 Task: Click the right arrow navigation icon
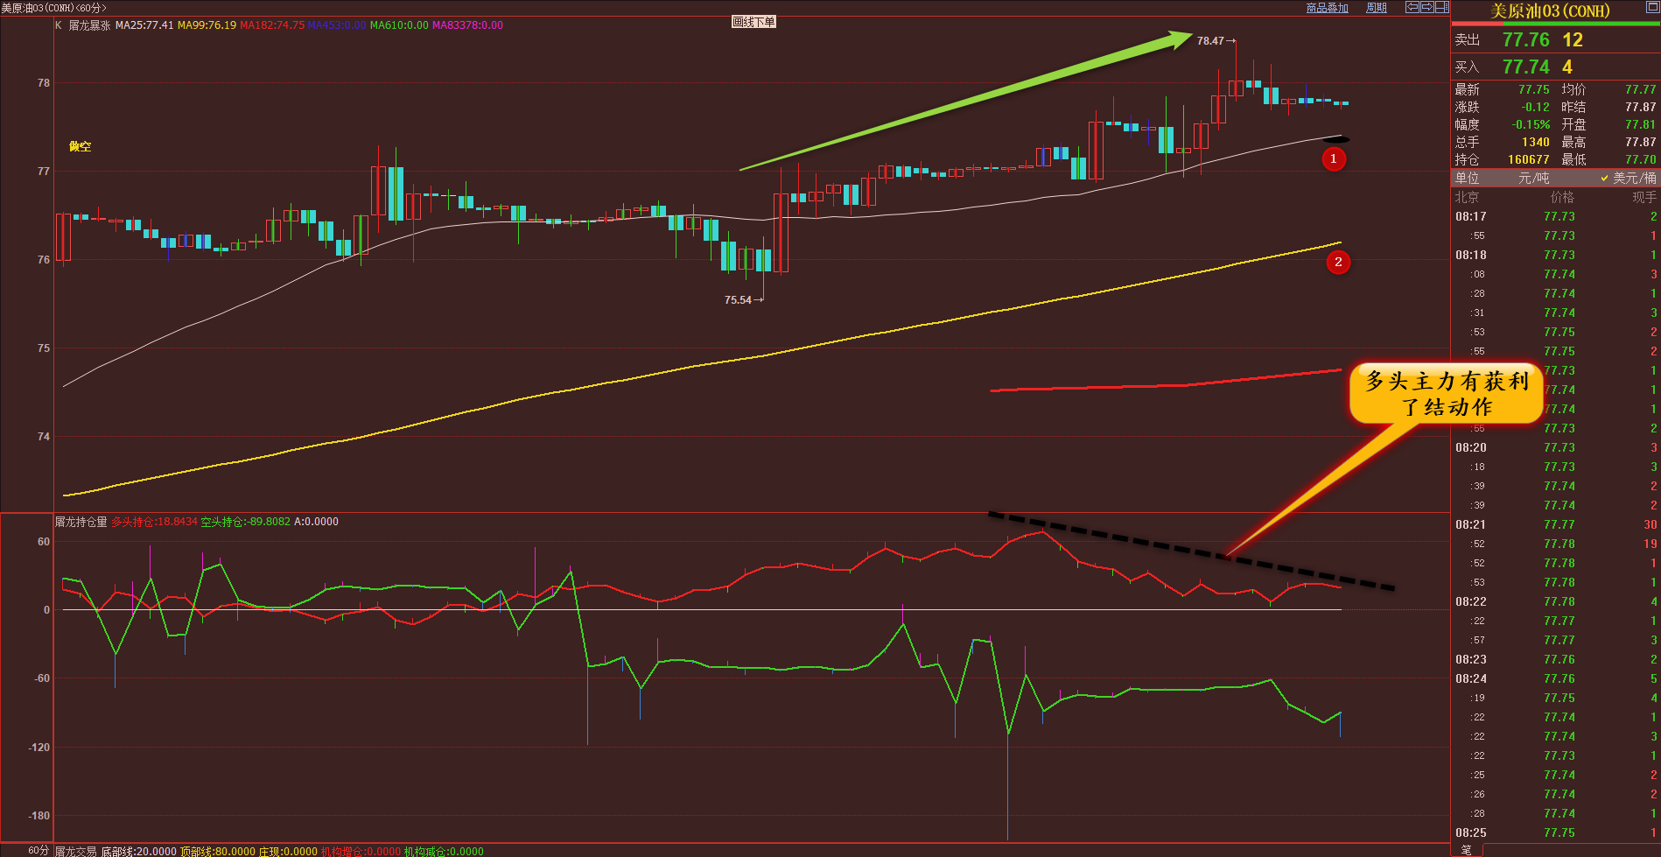pos(1427,7)
